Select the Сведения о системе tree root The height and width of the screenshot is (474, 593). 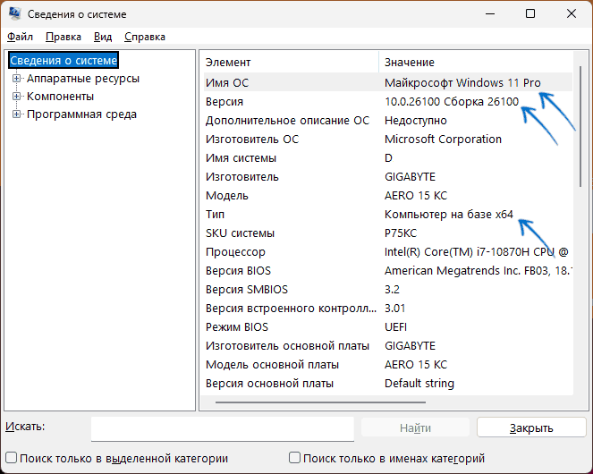(x=64, y=60)
